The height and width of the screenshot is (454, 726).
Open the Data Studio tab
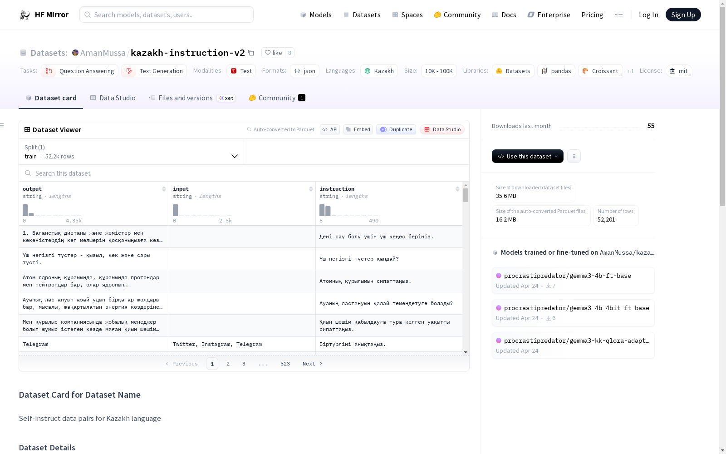113,98
